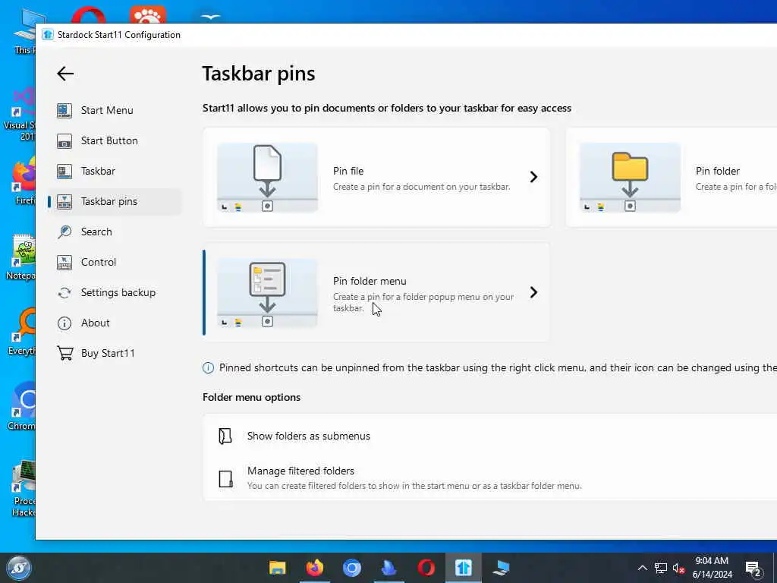The image size is (777, 583).
Task: Open the clock showing 9:04 AM
Action: point(712,568)
